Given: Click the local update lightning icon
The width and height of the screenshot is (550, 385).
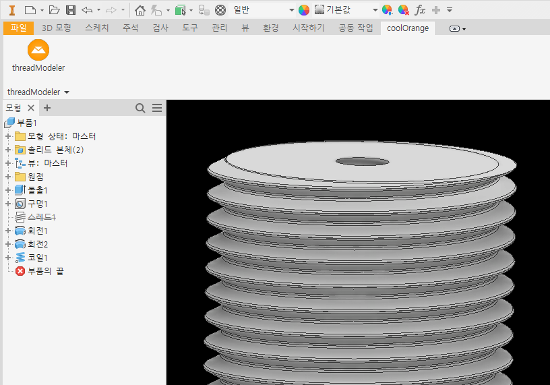Looking at the screenshot, I should (156, 10).
